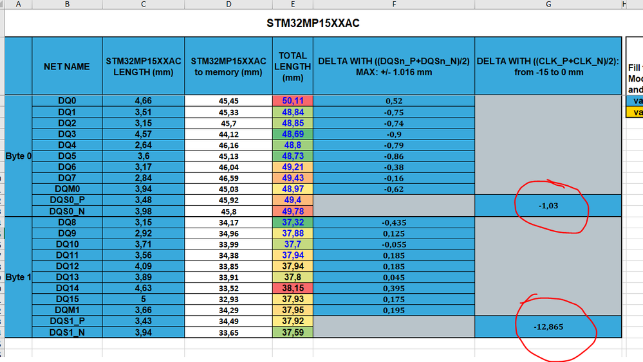643x362 pixels.
Task: Select column F header
Action: (x=394, y=4)
